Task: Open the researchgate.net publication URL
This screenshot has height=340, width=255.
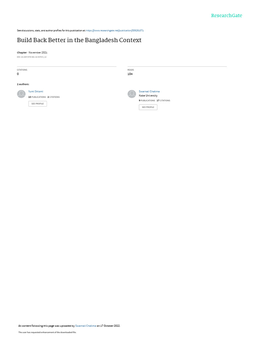Action: (x=115, y=31)
